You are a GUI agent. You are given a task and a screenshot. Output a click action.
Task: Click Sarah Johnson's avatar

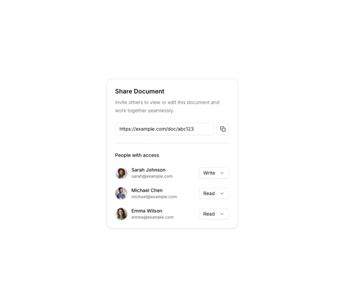coord(121,173)
